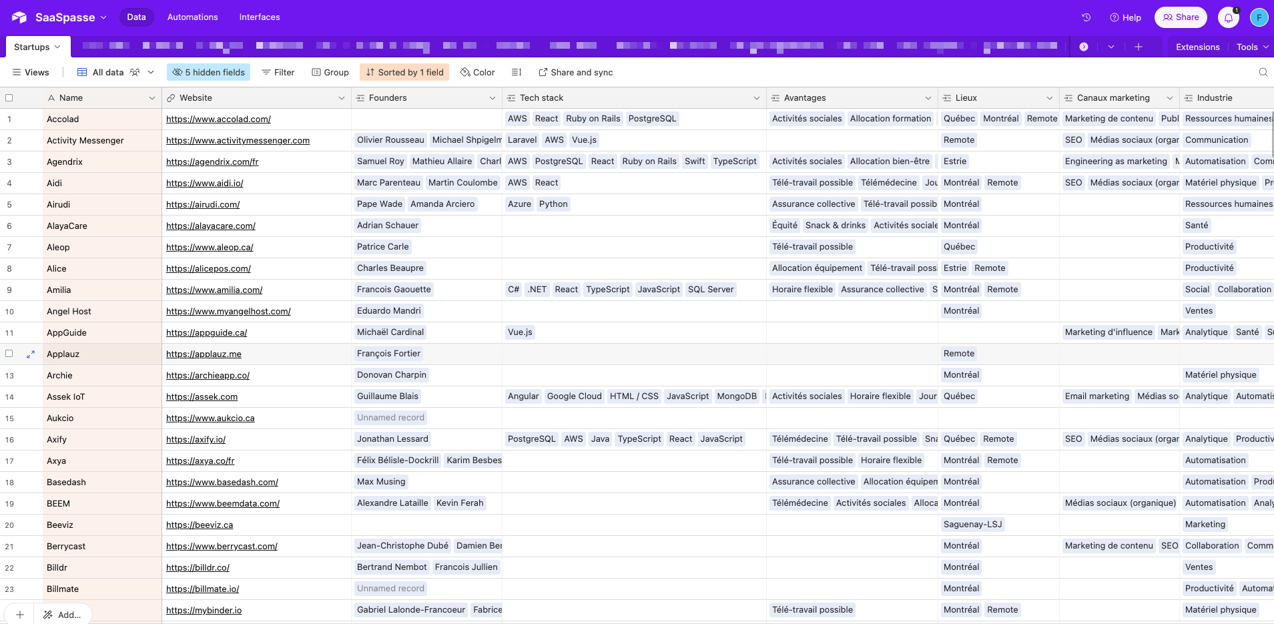Viewport: 1274px width, 624px height.
Task: Expand the tables list chevron in the tab bar
Action: click(x=1111, y=47)
